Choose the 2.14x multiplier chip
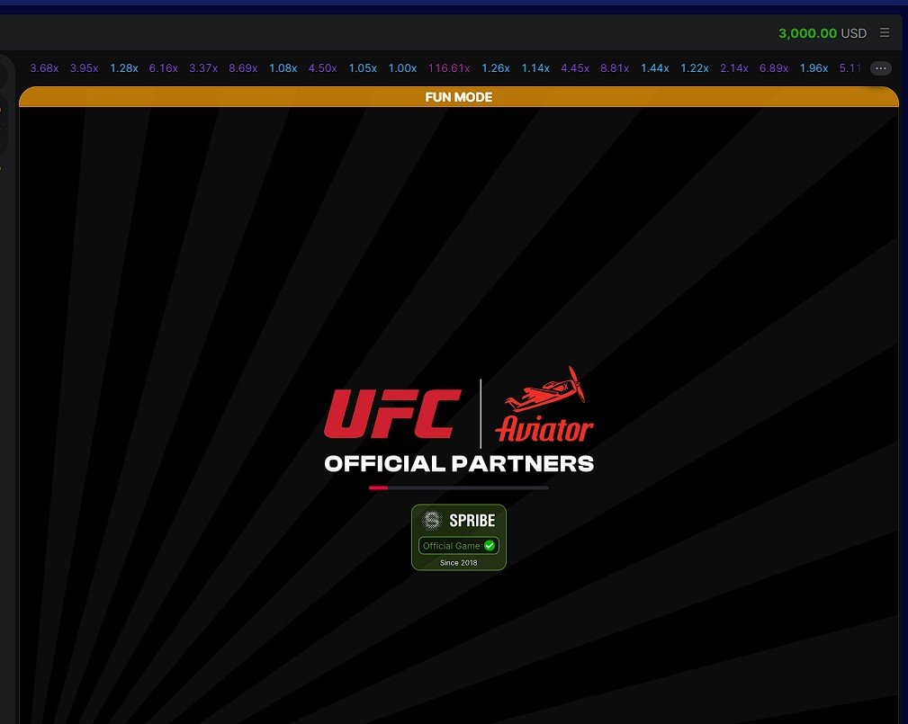The width and height of the screenshot is (908, 724). tap(734, 68)
